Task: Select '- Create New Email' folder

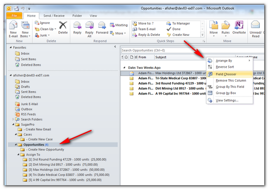Action: (34, 130)
